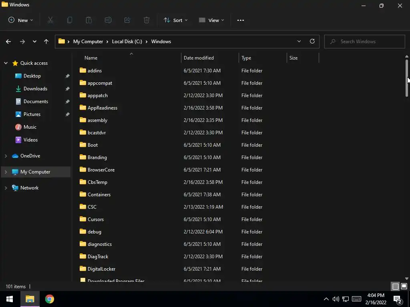Image resolution: width=410 pixels, height=307 pixels.
Task: Select Music in navigation pane
Action: [30, 127]
